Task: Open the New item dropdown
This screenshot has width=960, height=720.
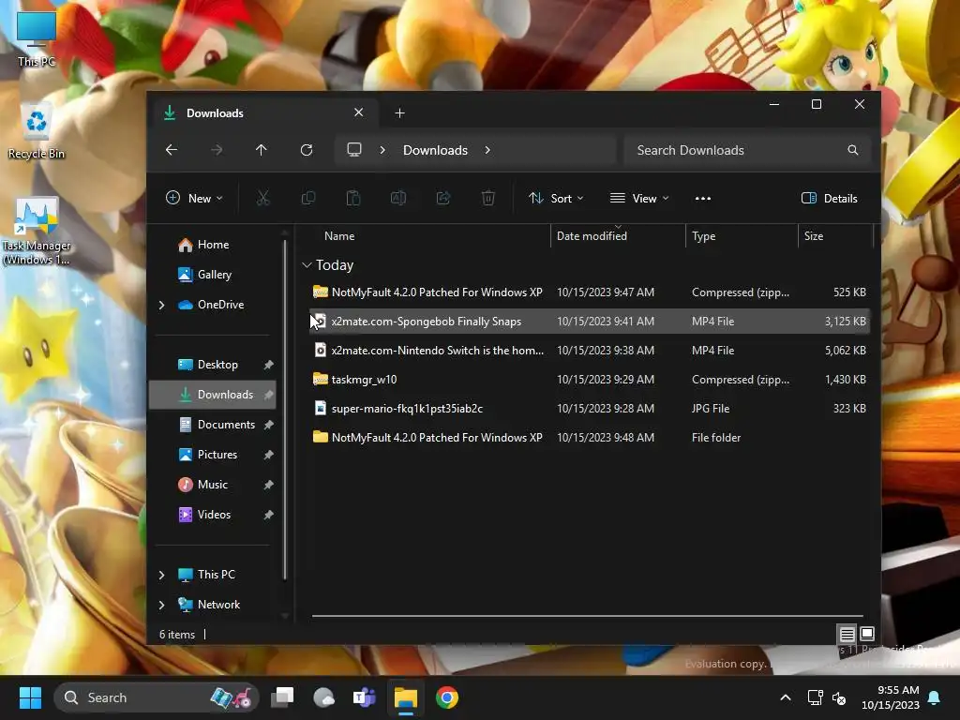Action: click(x=194, y=199)
